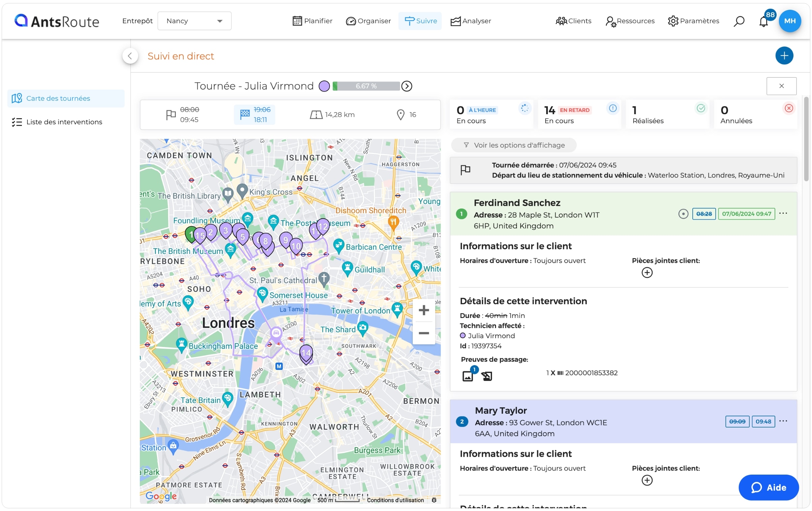Zoom out on the map
This screenshot has width=812, height=511.
pos(424,333)
